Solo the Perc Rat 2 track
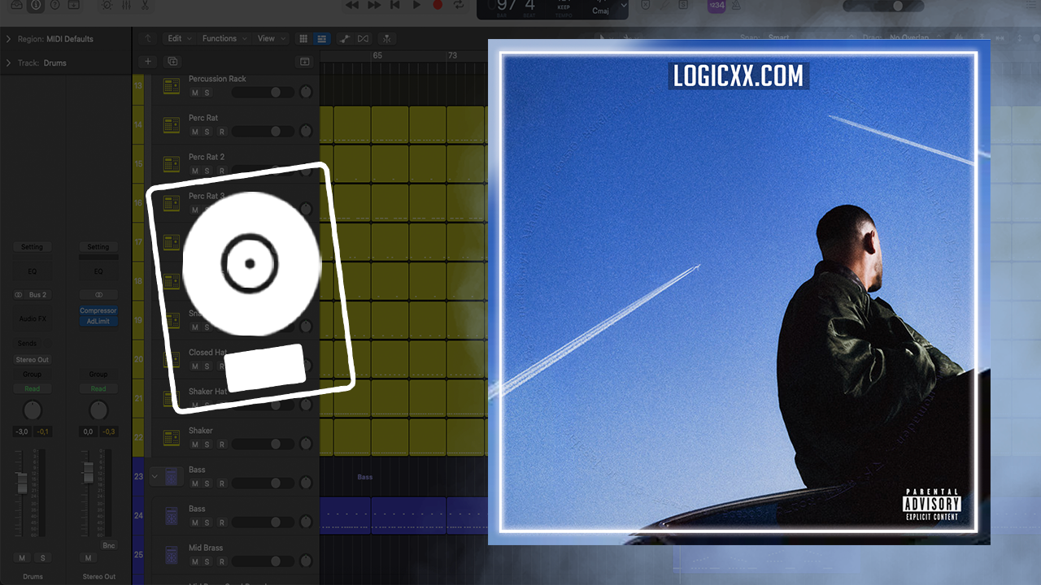The image size is (1041, 585). (x=207, y=171)
